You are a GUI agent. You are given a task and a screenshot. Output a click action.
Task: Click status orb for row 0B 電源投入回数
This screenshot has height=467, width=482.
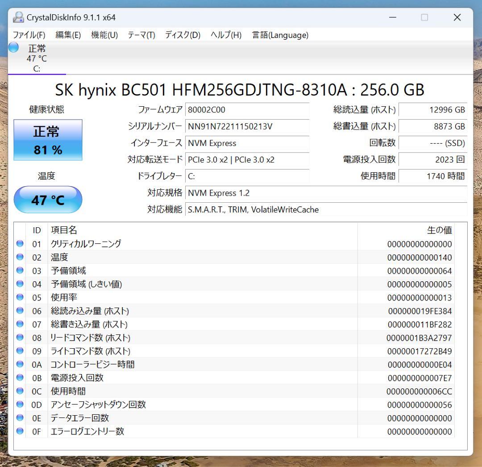(x=20, y=377)
